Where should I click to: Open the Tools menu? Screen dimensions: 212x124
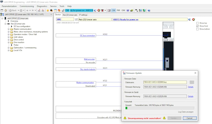(x=62, y=6)
